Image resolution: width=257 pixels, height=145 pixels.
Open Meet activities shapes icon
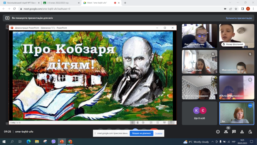[242, 132]
